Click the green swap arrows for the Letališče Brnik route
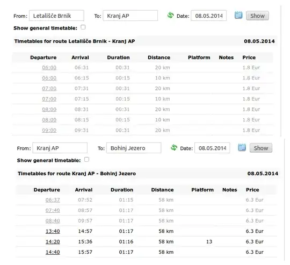This screenshot has height=265, width=290. (x=171, y=15)
